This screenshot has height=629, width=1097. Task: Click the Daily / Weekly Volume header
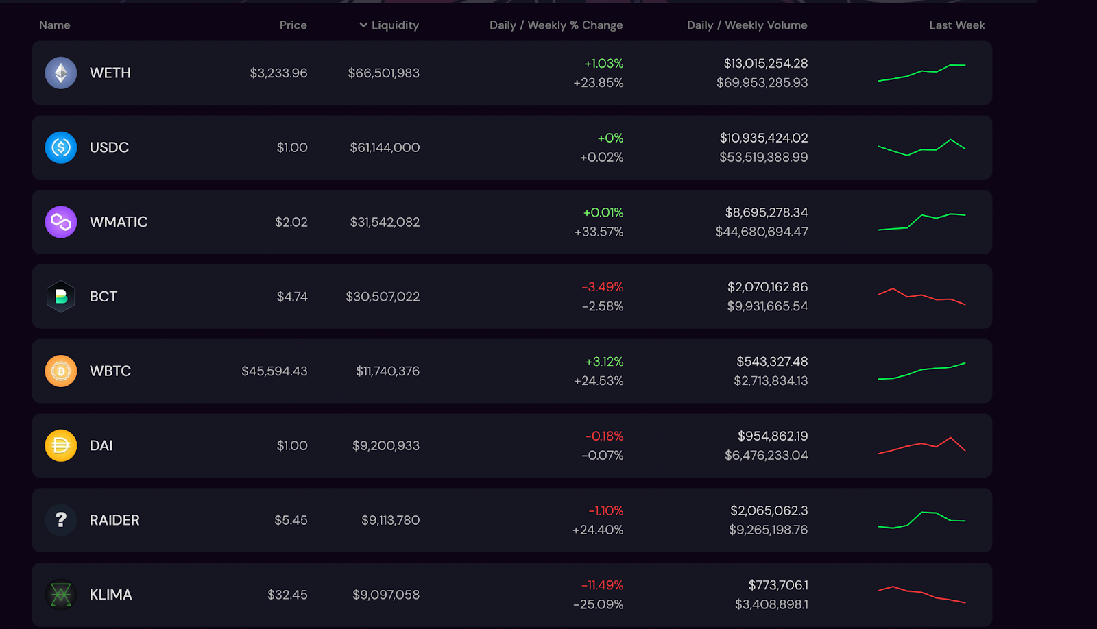point(747,25)
